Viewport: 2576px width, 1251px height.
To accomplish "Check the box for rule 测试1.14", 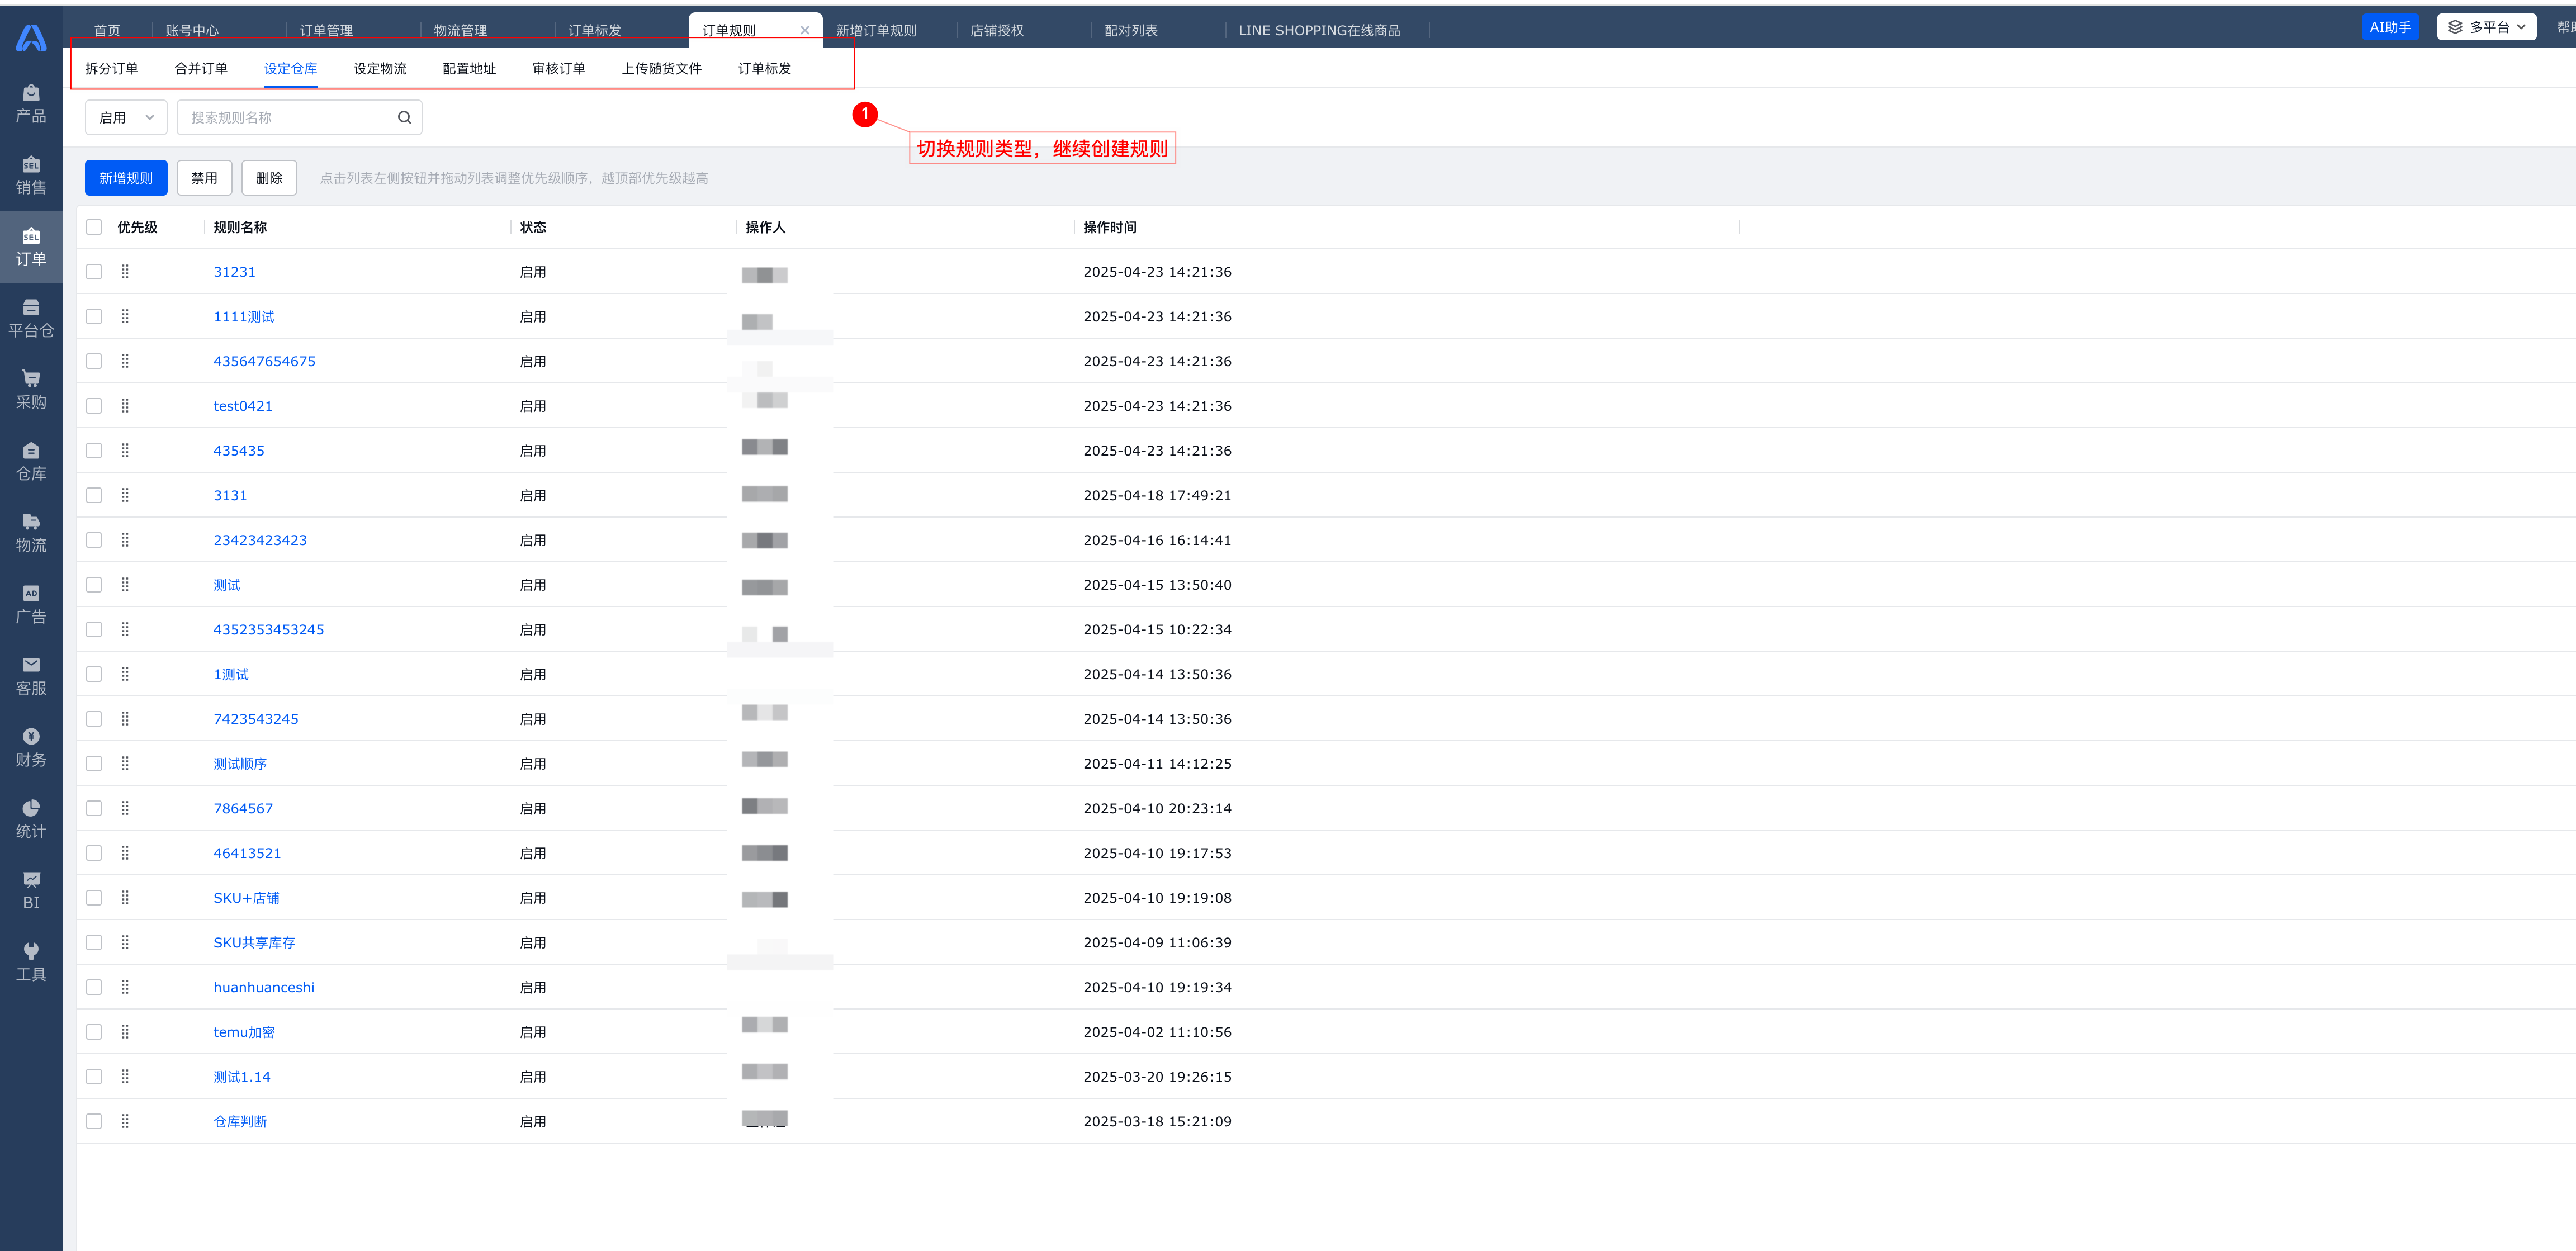I will click(94, 1077).
